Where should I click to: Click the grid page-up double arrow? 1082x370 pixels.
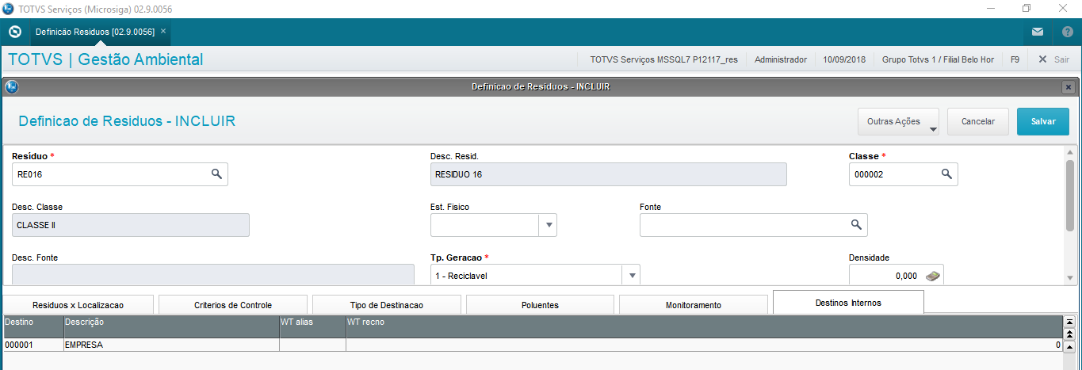click(x=1069, y=334)
